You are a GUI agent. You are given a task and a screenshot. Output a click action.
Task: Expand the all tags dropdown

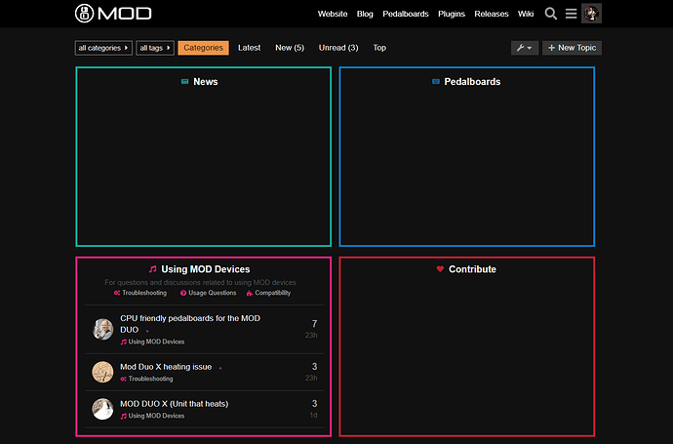pos(155,48)
